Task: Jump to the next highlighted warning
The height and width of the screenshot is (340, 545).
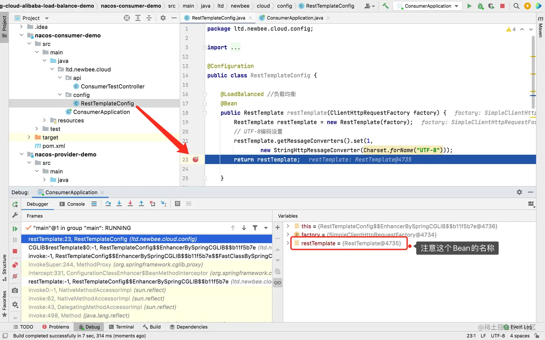Action: (x=531, y=29)
